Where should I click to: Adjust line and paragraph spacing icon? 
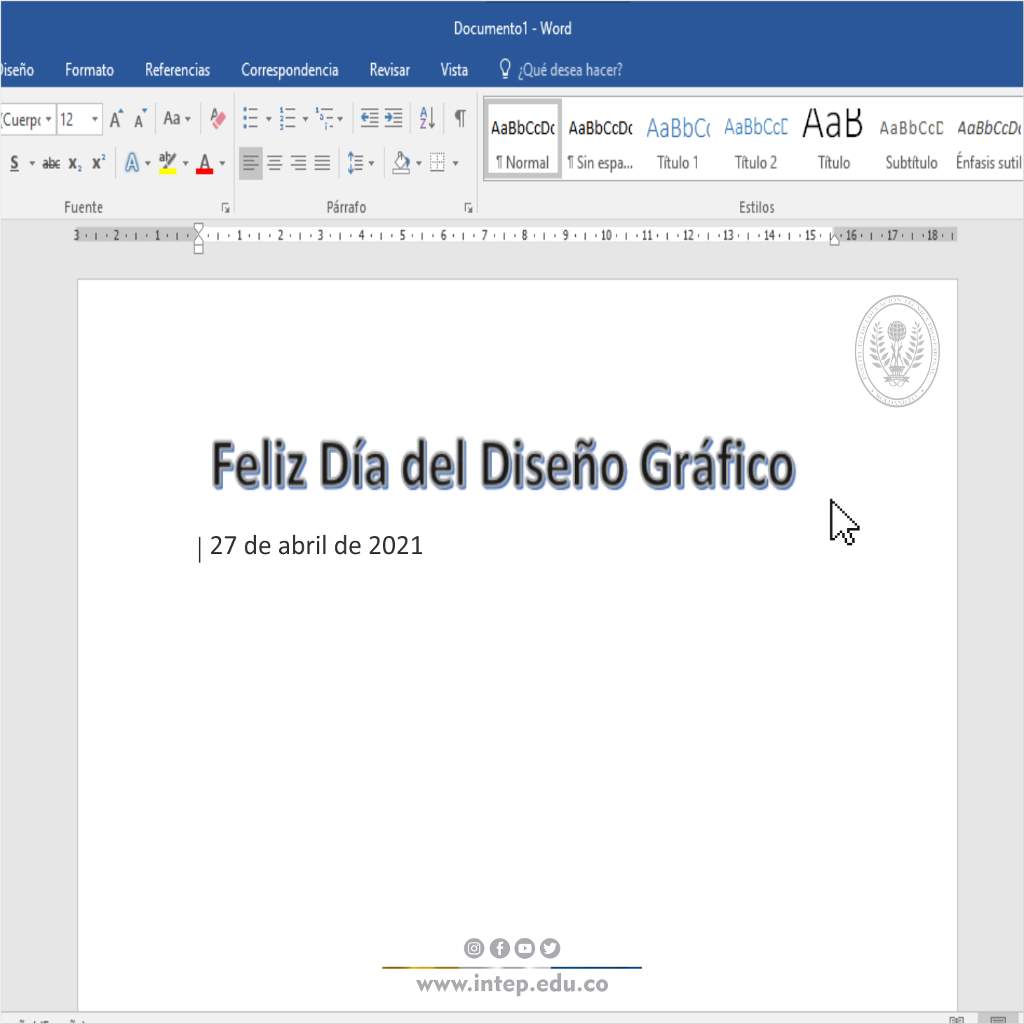coord(356,163)
